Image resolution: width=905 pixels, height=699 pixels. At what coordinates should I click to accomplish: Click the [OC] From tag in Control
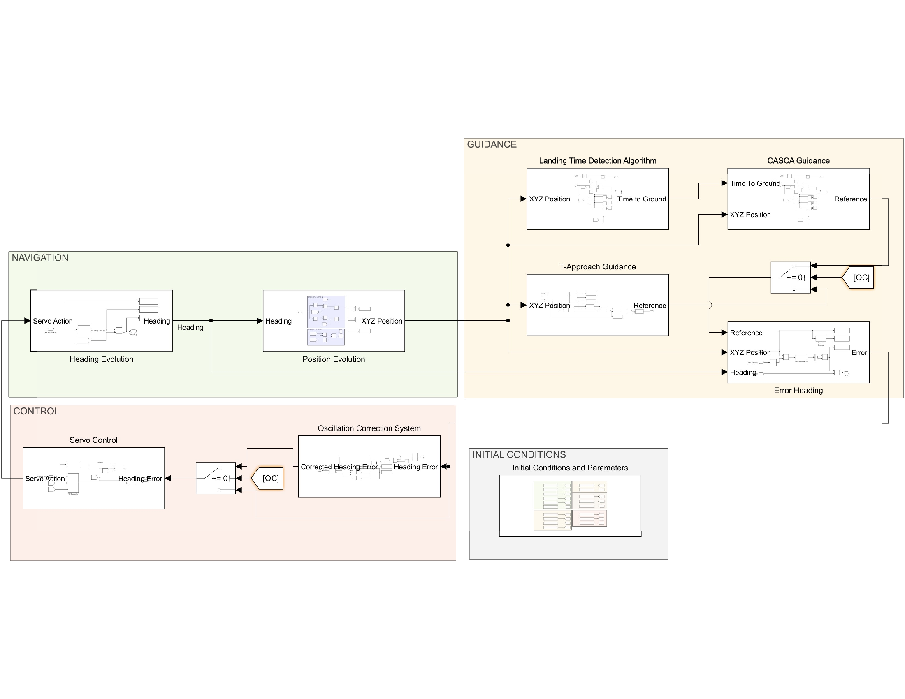[267, 478]
